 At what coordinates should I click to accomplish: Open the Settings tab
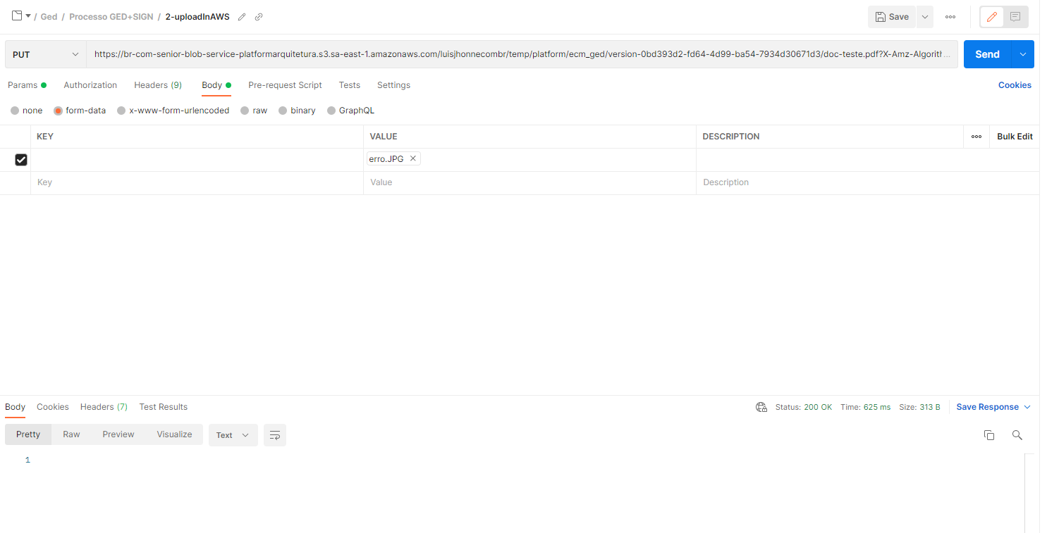tap(393, 85)
